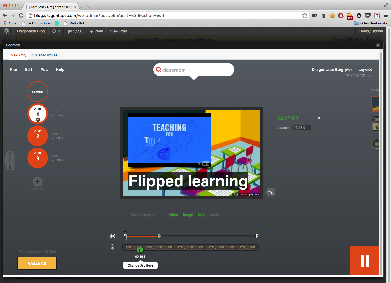This screenshot has width=391, height=283.
Task: Click the green set marker on the filmstrip
Action: pos(140,249)
